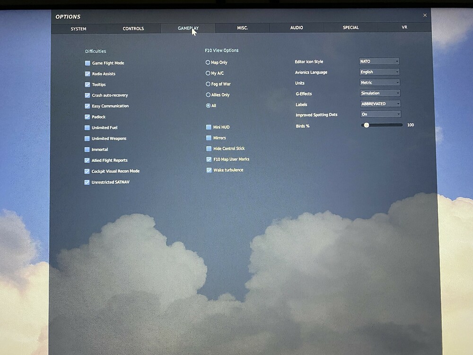Disable the Tooltips checkbox

click(x=88, y=85)
